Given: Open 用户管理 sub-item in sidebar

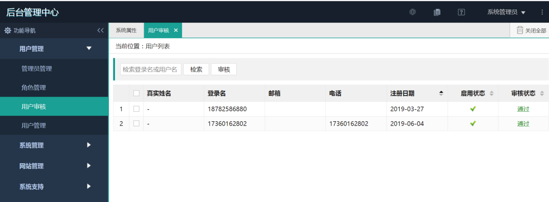Looking at the screenshot, I should 54,126.
